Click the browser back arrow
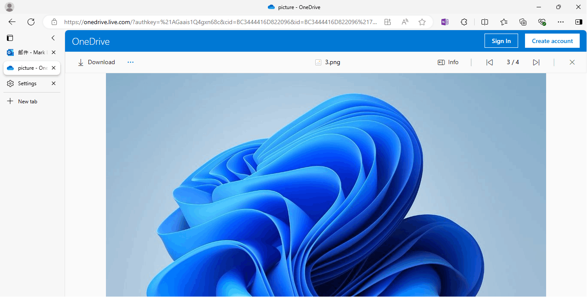Screen dimensions: 587x297 pos(12,22)
